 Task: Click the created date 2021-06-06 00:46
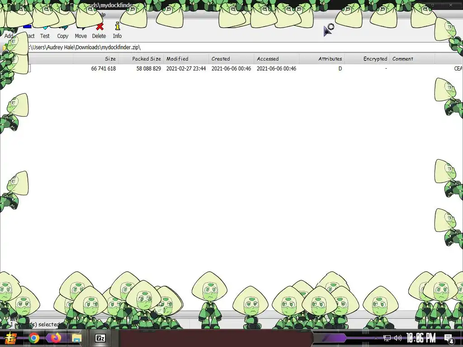231,69
